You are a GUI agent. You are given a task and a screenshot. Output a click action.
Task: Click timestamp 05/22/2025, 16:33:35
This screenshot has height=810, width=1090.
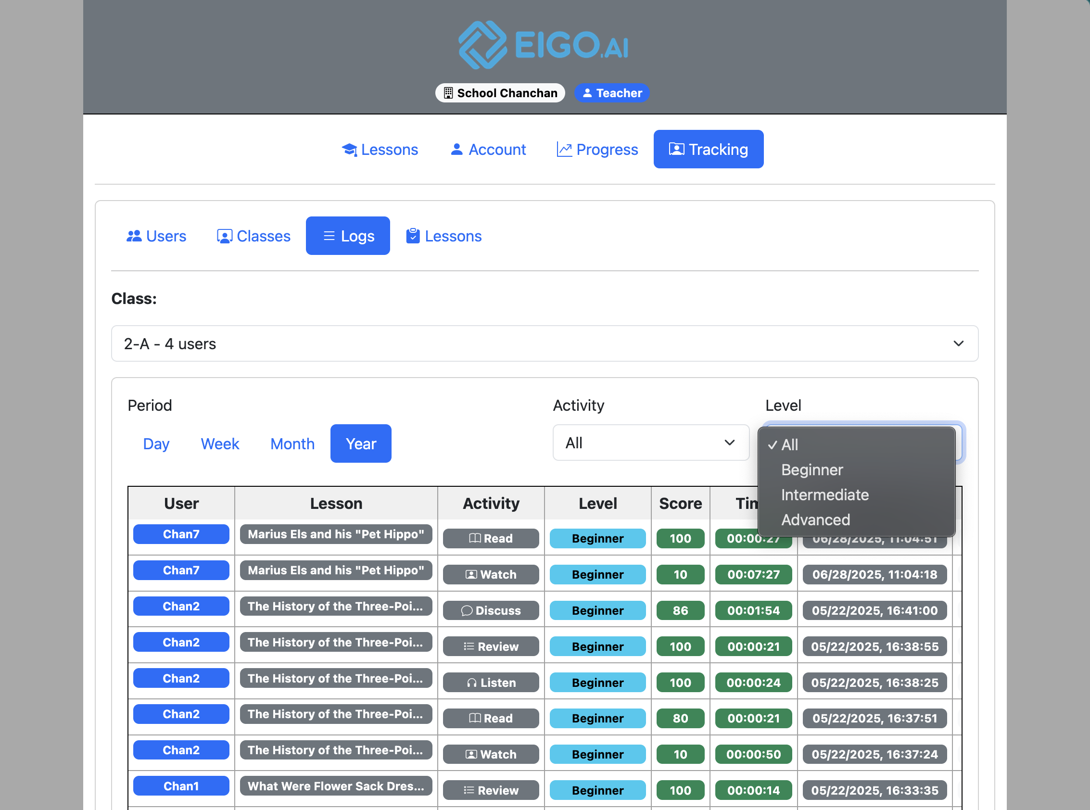[874, 791]
